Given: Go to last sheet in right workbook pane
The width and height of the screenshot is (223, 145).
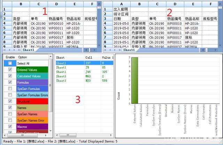Looking at the screenshot, I should pyautogui.click(x=120, y=50).
